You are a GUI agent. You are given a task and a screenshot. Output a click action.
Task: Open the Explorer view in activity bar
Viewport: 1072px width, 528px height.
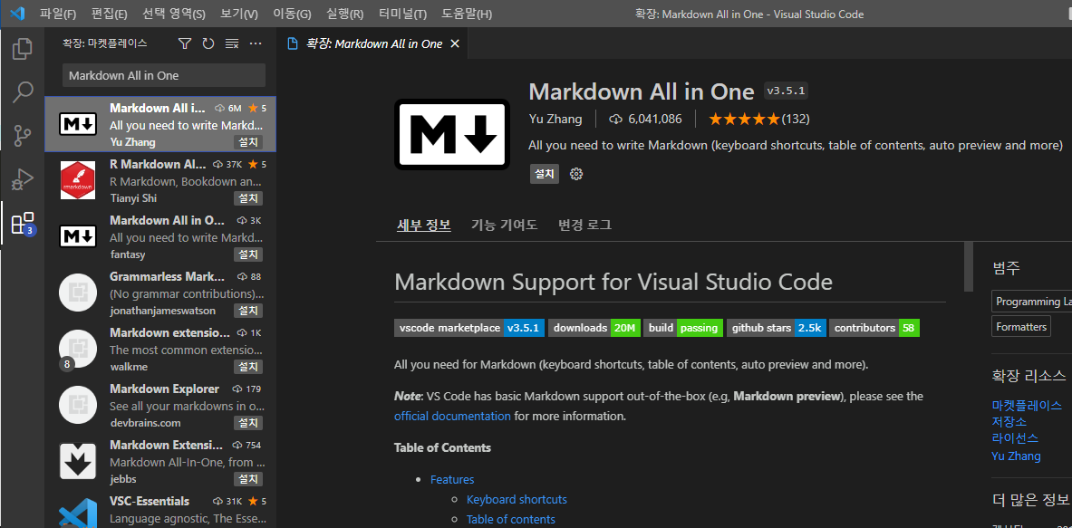[x=23, y=49]
